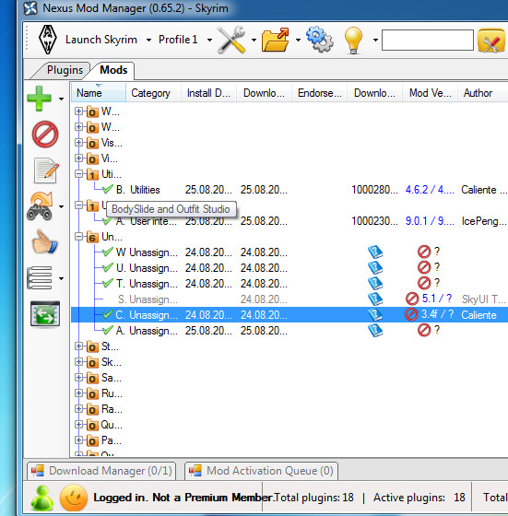Collapse the Un... category node
Screen dimensions: 508x516
[78, 237]
